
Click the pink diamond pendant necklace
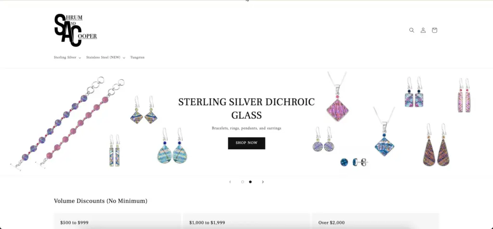tap(337, 96)
